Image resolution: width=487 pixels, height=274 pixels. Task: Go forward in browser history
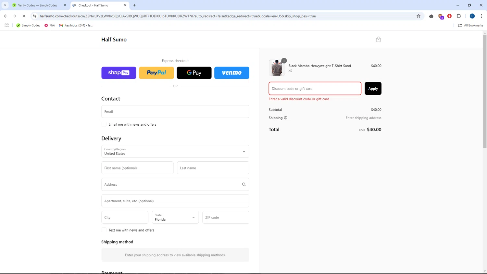point(15,16)
